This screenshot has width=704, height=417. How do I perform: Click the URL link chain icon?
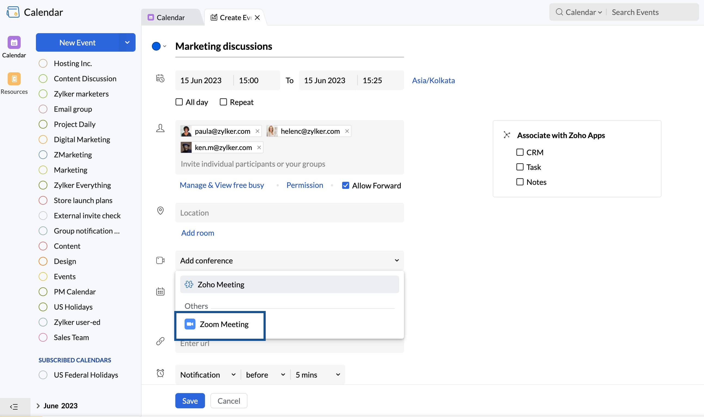160,341
